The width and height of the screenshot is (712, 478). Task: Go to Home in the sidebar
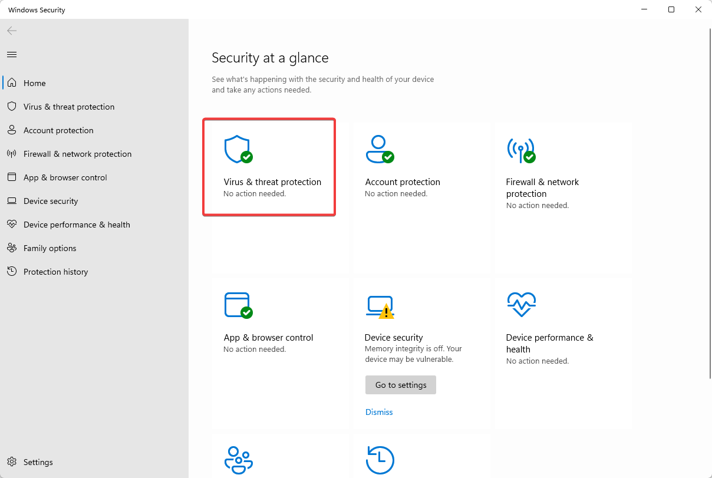point(35,83)
